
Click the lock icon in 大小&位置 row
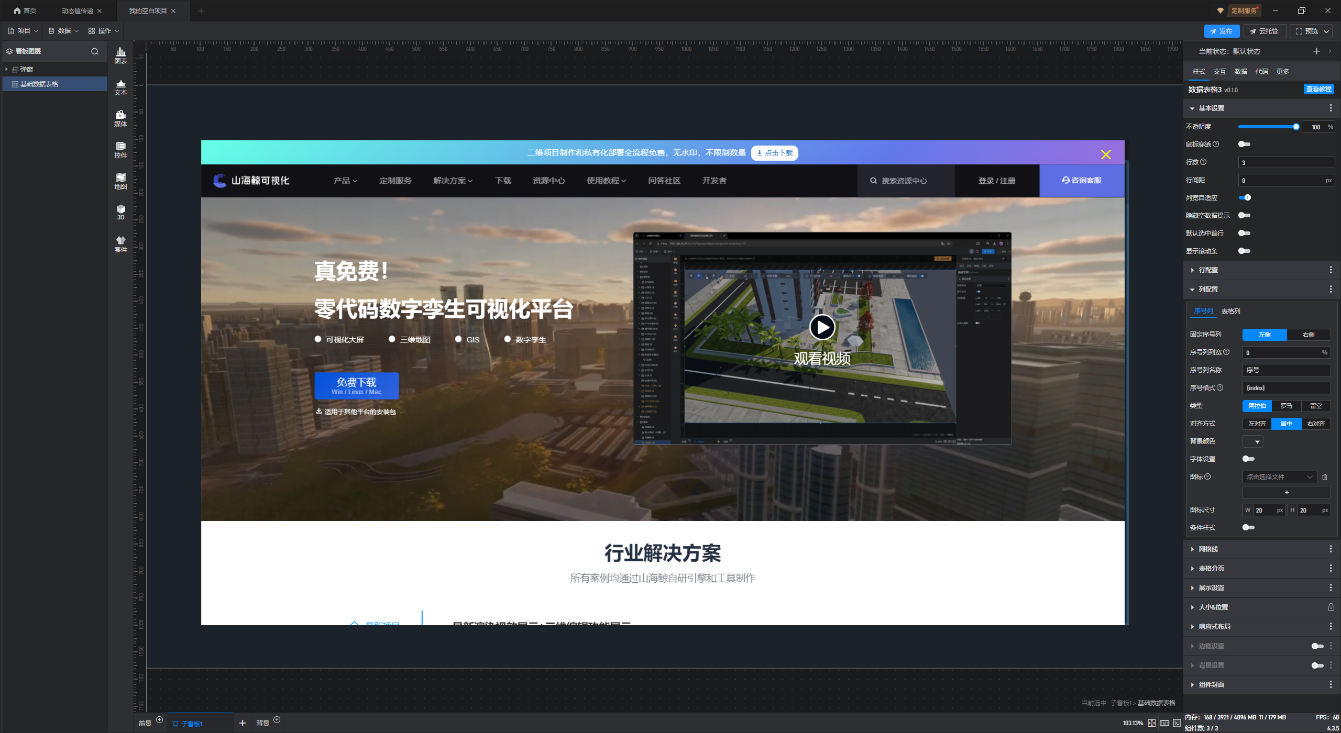click(x=1331, y=607)
